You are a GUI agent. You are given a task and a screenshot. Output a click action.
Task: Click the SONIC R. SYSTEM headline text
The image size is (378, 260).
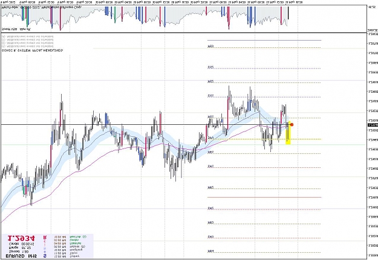pyautogui.click(x=33, y=50)
